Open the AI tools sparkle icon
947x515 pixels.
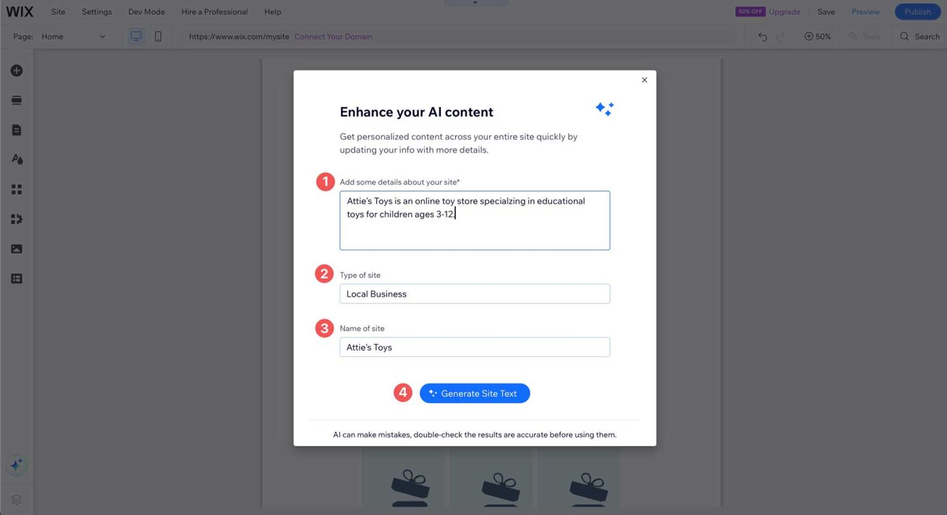click(16, 465)
